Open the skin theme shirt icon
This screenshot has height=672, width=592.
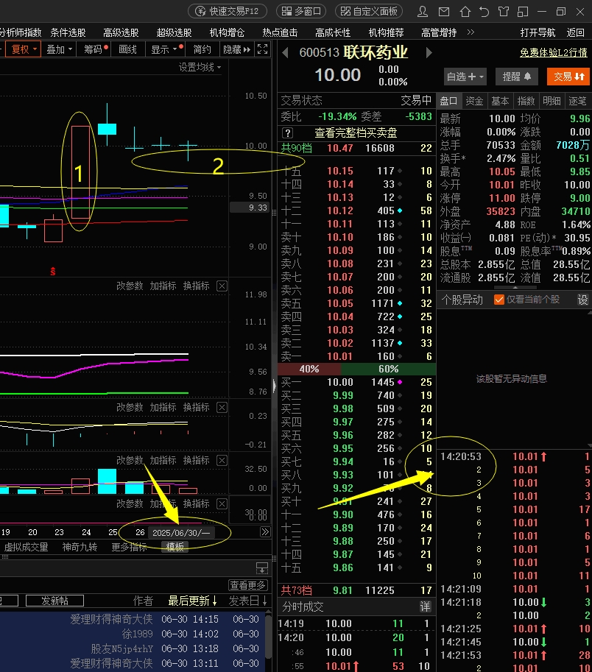(504, 12)
